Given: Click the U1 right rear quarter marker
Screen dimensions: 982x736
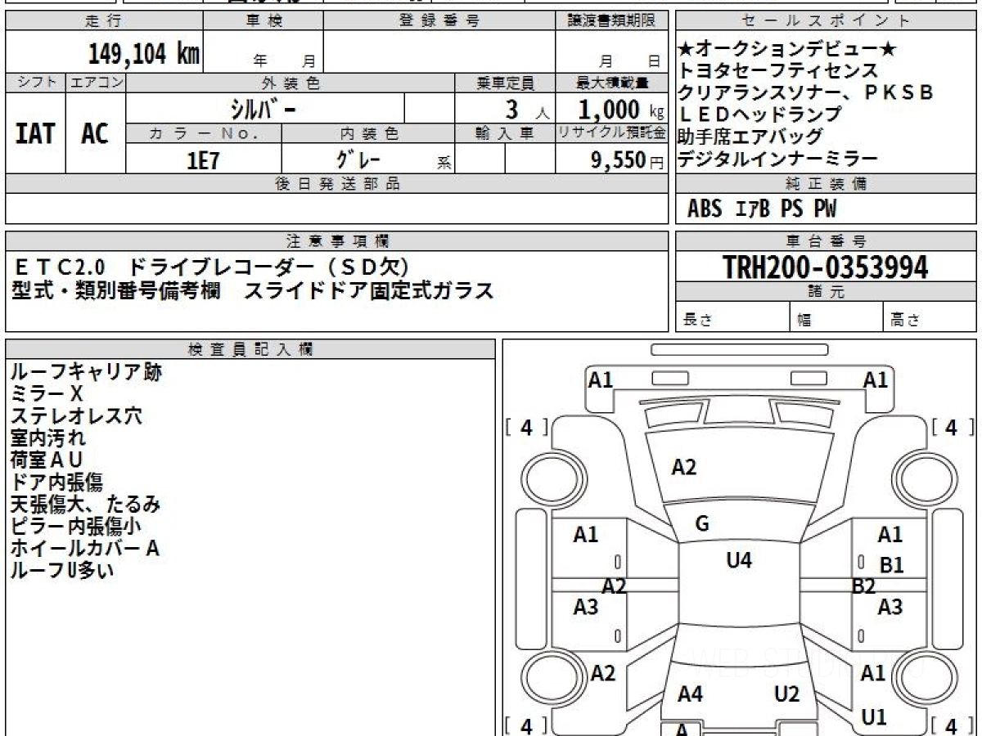Looking at the screenshot, I should point(874,717).
